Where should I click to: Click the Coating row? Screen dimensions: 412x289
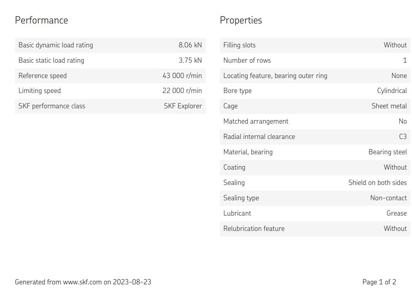[x=315, y=167]
